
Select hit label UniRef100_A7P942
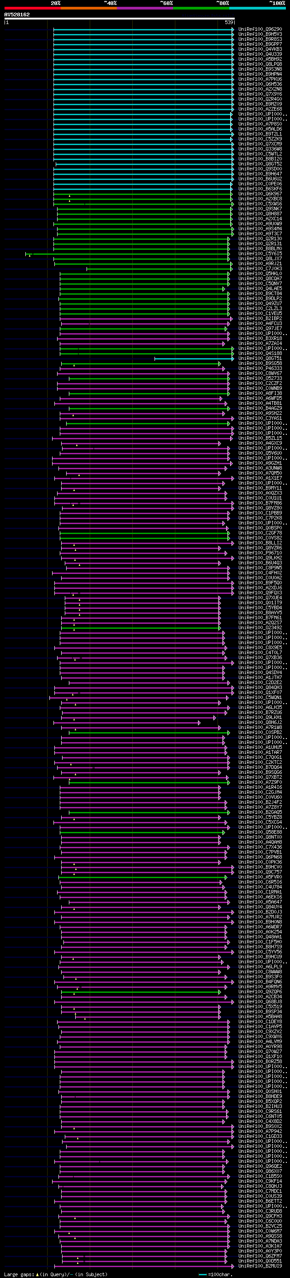click(260, 1132)
